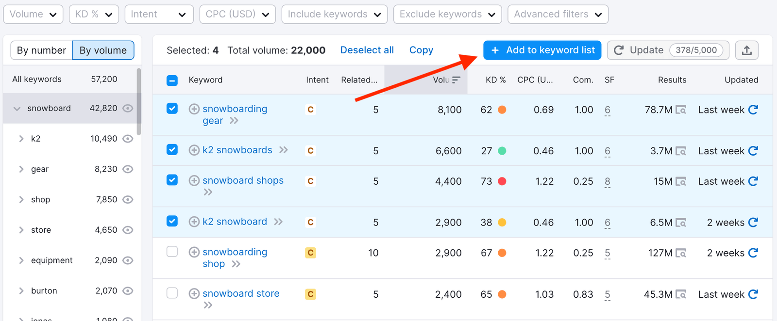Sort by the Updated column header

coord(741,80)
